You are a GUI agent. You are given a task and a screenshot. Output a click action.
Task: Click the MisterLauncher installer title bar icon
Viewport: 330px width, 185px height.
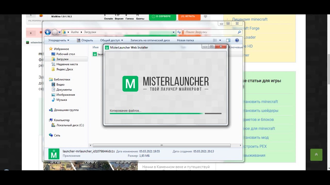(x=107, y=48)
